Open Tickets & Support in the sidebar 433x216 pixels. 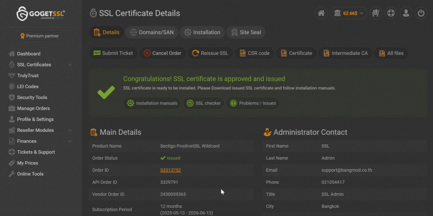(36, 152)
